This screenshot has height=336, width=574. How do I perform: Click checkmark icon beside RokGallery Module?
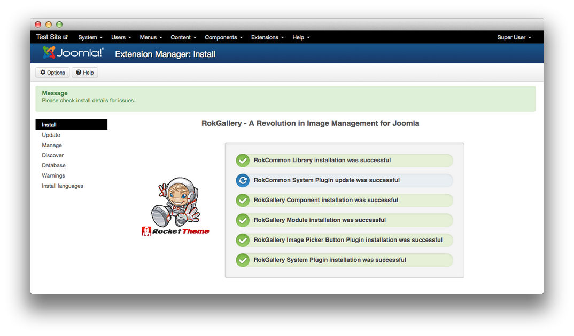point(243,220)
